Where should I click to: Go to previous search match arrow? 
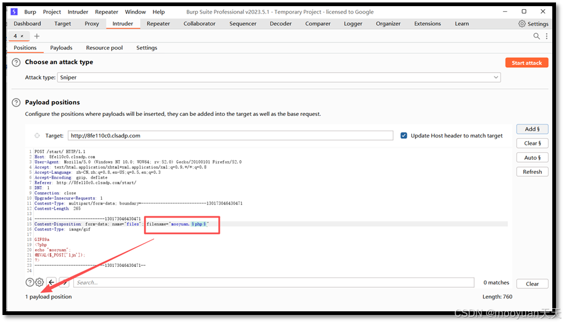coord(52,282)
